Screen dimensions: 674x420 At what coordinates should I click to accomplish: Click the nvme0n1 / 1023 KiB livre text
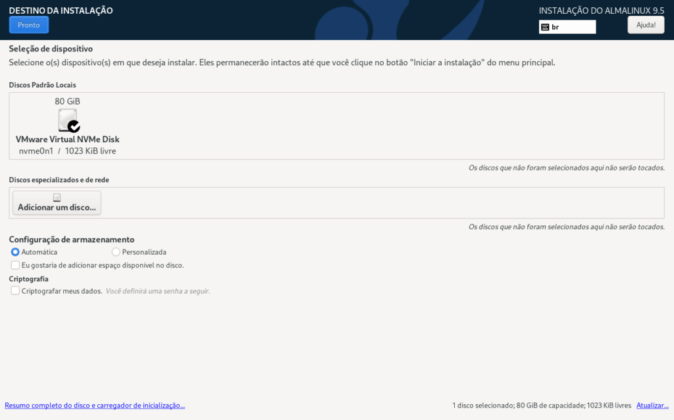[x=68, y=151]
